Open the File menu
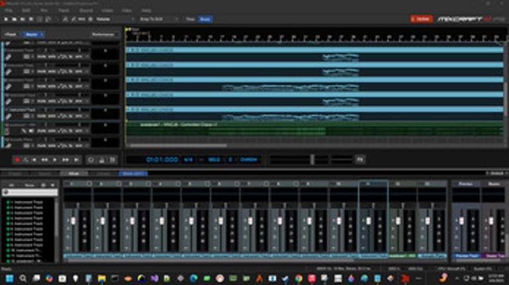This screenshot has width=509, height=285. (x=9, y=11)
